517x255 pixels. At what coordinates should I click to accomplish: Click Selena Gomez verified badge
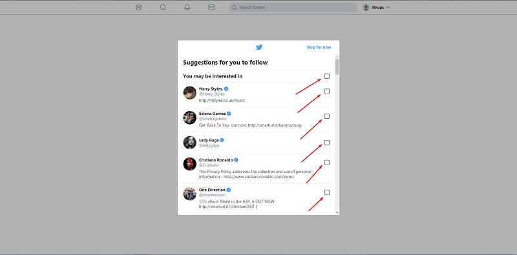coord(229,114)
